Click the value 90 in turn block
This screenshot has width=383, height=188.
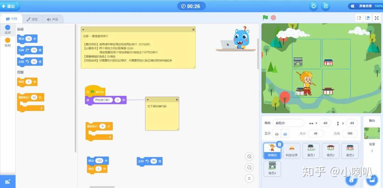(154, 161)
